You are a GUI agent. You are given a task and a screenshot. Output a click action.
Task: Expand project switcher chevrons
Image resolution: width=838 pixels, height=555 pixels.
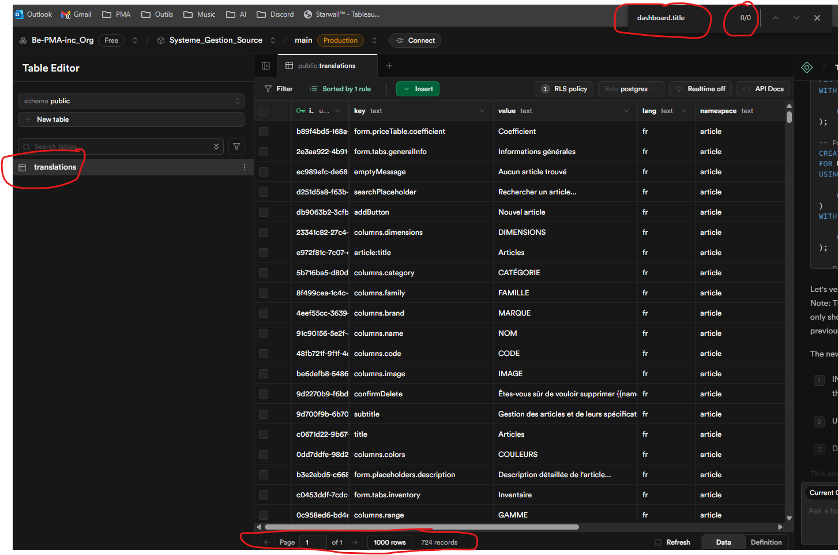pos(273,40)
